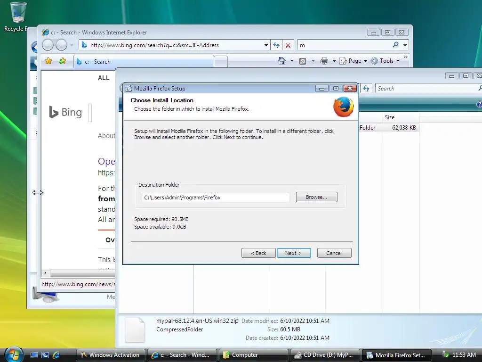Click the system tray notification icon
Screen dimensions: 482x362
point(445,355)
